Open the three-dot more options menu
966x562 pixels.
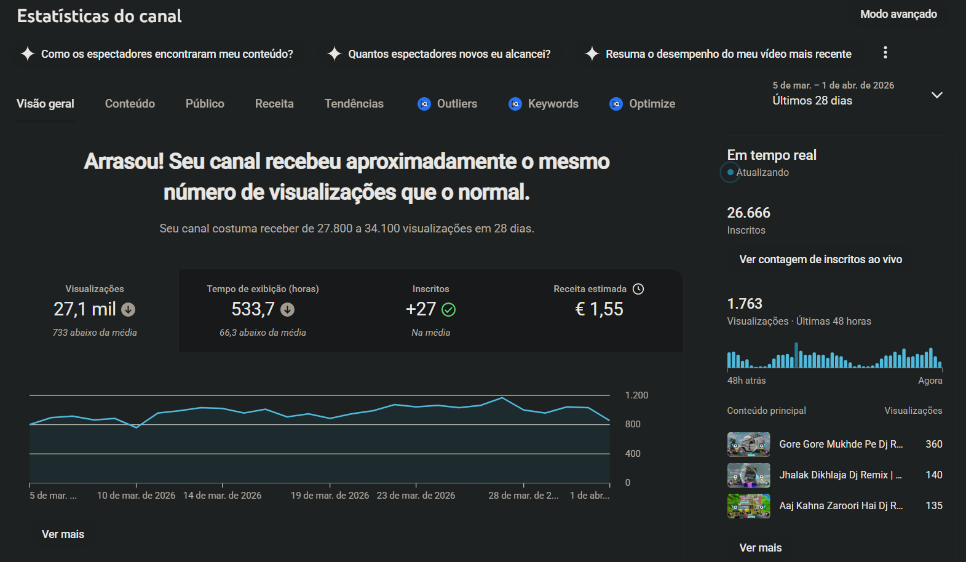point(885,53)
